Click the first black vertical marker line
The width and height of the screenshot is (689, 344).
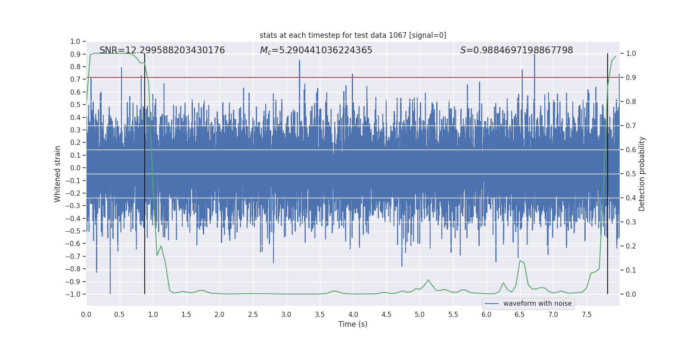(145, 174)
